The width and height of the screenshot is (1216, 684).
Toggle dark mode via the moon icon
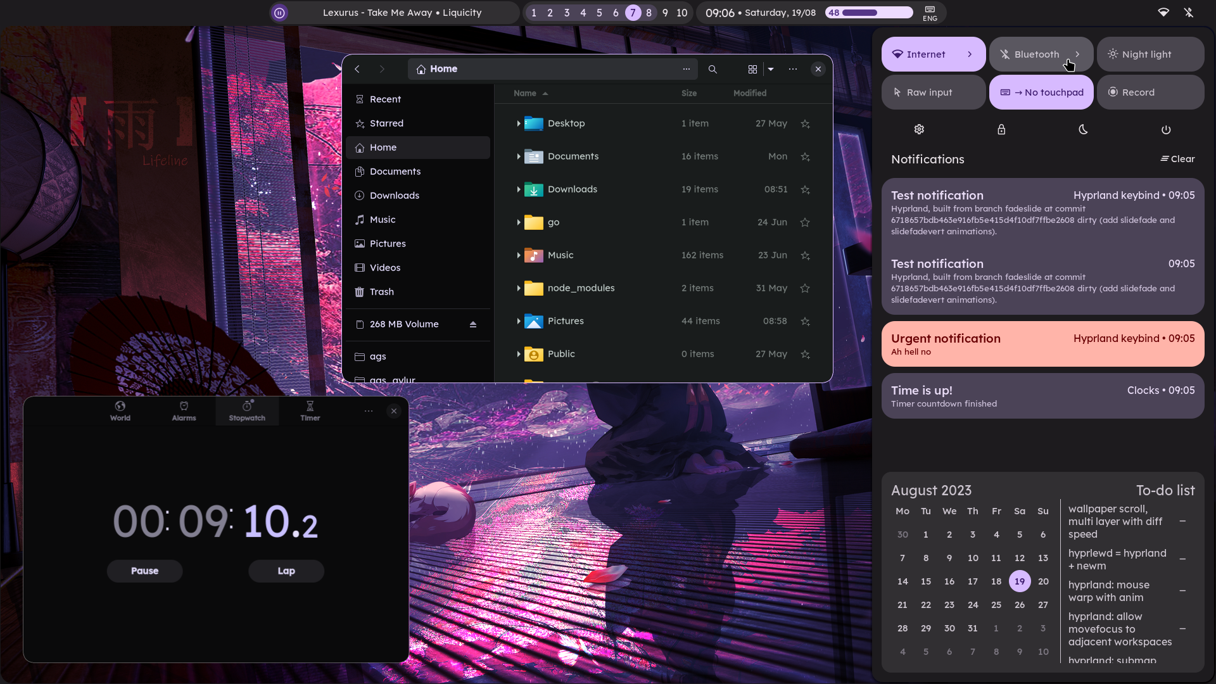click(1083, 129)
